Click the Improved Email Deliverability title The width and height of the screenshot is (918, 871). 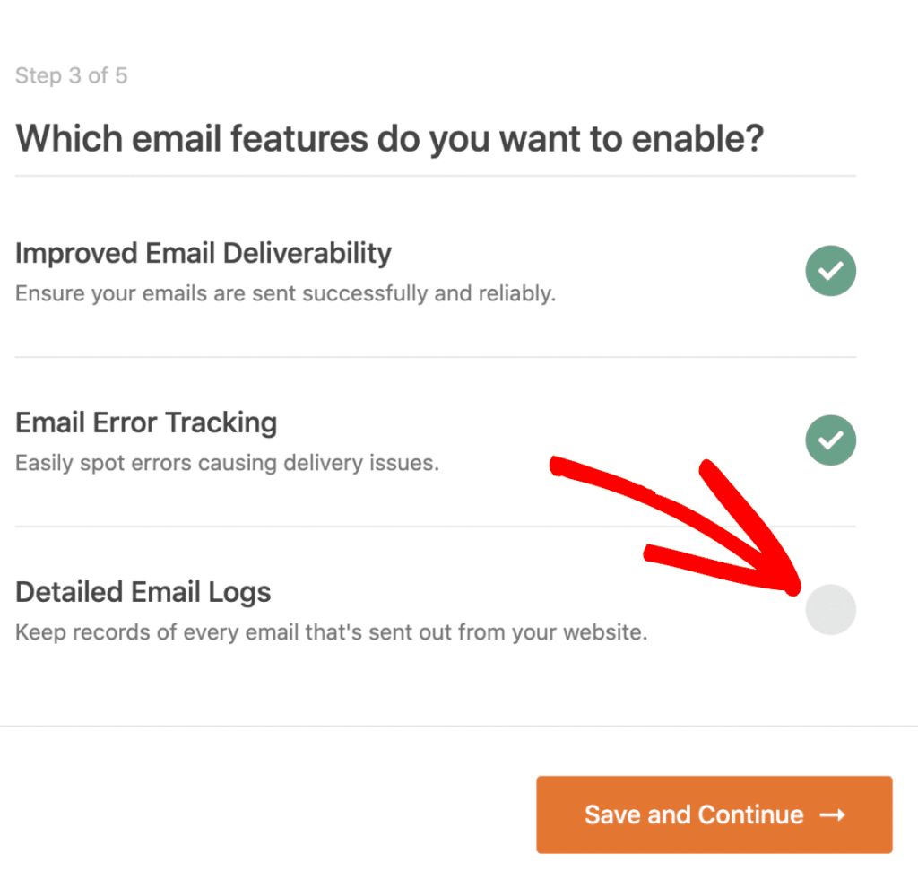(x=203, y=253)
